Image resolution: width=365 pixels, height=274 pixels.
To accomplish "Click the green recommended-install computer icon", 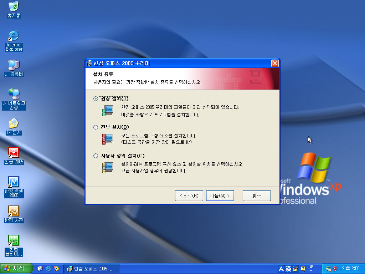I will 108,111.
